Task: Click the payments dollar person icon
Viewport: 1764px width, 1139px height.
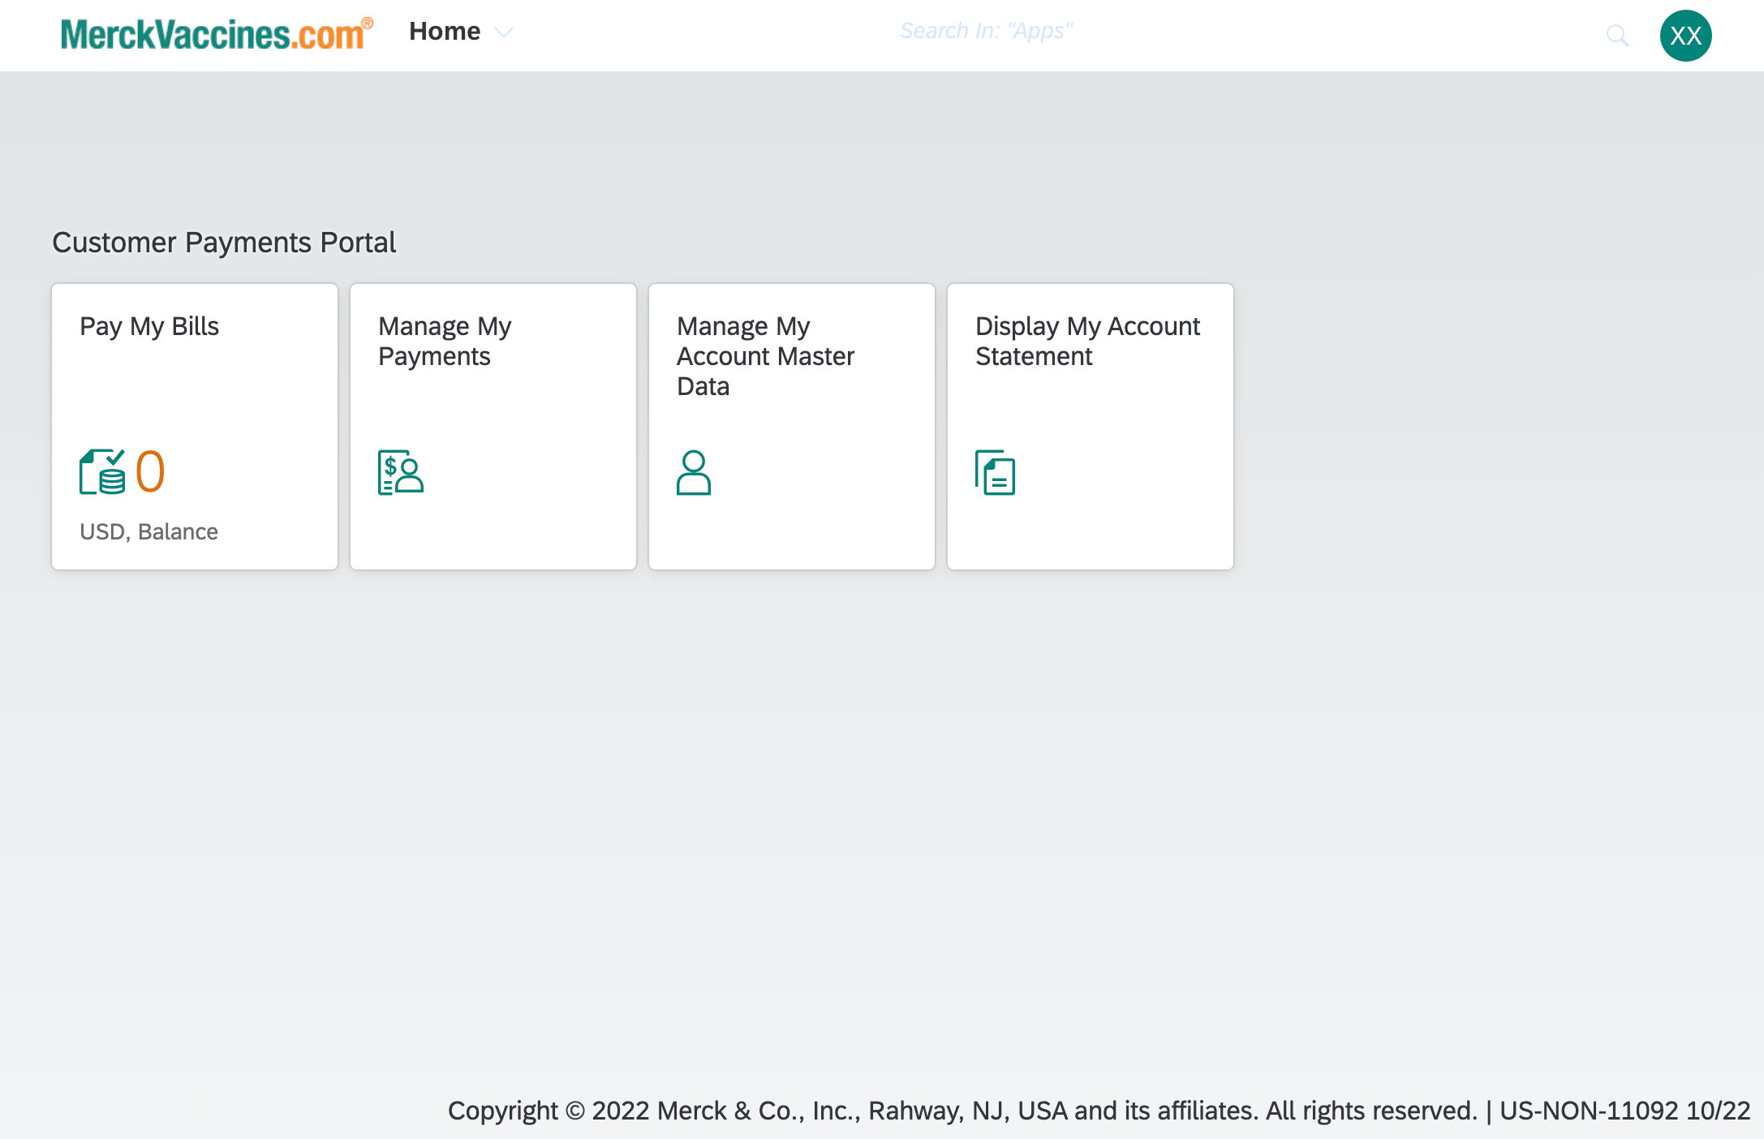Action: tap(401, 472)
